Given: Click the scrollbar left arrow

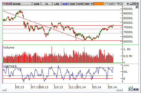Looking at the screenshot, I should pyautogui.click(x=4, y=90).
